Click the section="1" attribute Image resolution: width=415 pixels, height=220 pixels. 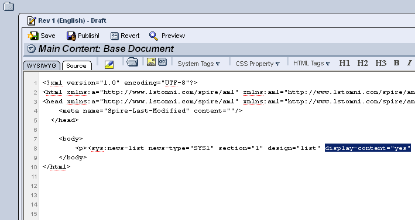click(241, 148)
